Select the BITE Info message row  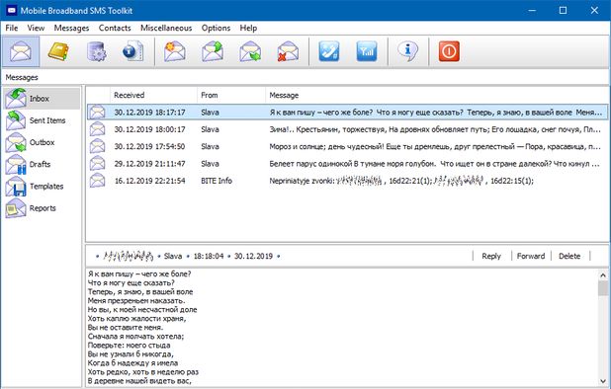click(x=347, y=181)
